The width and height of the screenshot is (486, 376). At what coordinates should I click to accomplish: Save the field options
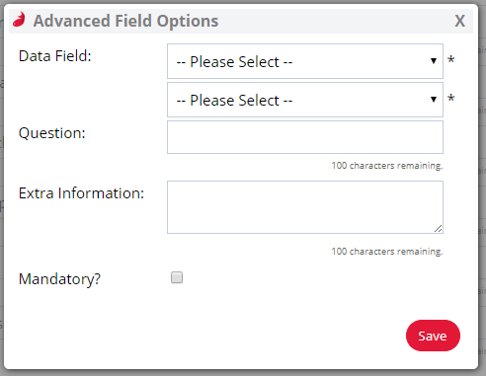point(433,336)
